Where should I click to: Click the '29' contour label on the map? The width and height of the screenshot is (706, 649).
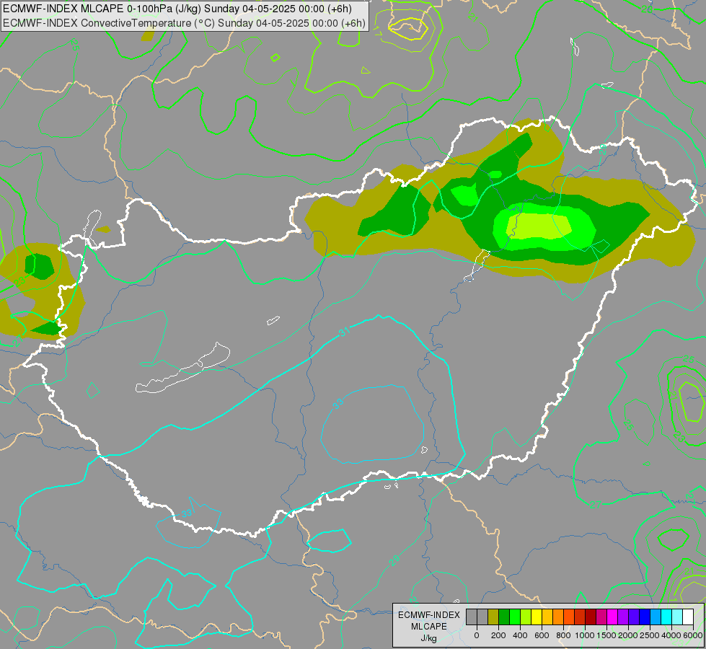coord(394,560)
